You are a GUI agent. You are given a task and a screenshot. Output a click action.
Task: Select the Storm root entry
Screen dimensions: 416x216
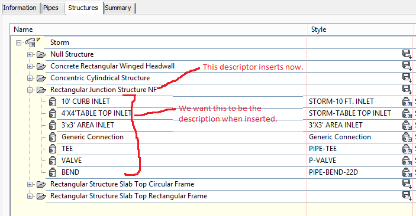[60, 42]
